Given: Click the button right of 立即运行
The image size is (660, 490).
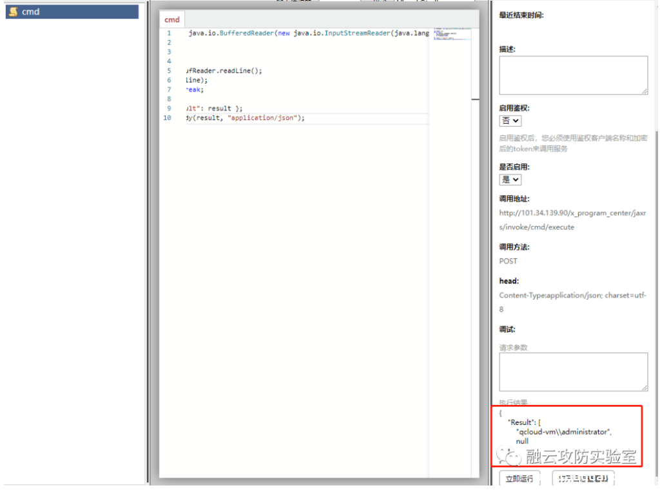Looking at the screenshot, I should pyautogui.click(x=583, y=478).
